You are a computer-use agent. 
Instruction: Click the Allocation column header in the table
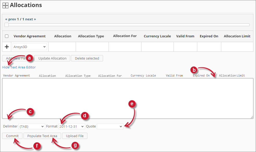pyautogui.click(x=63, y=36)
